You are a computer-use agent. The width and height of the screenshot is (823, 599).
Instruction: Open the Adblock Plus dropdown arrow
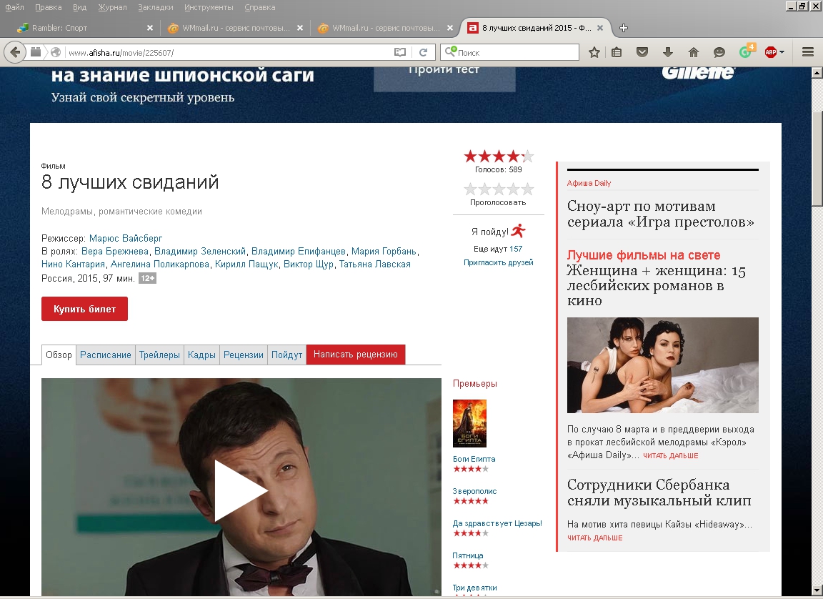tap(782, 52)
